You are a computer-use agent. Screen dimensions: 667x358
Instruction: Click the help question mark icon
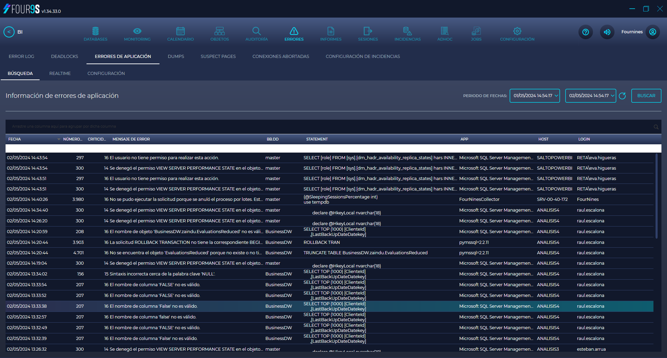(586, 32)
